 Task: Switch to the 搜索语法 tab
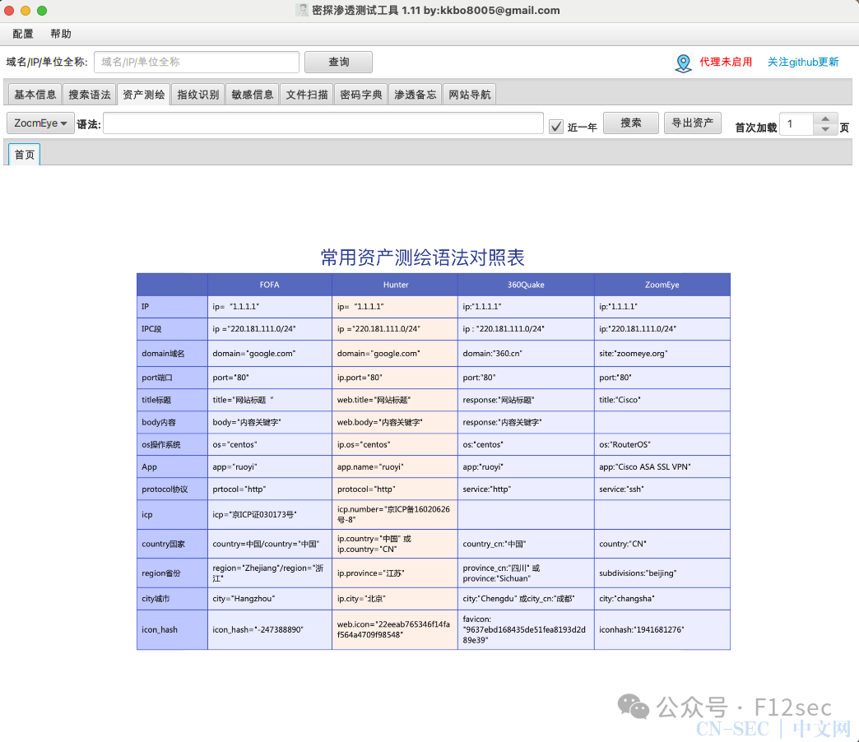pos(90,95)
